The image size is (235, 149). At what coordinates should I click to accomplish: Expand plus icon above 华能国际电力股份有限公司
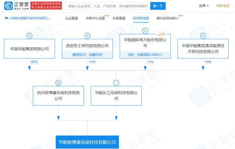click(x=145, y=31)
